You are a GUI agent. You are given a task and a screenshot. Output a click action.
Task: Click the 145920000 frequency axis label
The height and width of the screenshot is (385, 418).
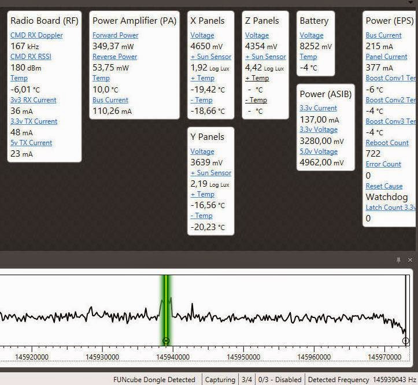[32, 357]
